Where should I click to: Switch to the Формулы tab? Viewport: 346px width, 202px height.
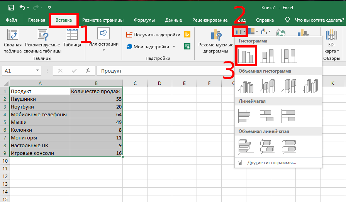click(144, 20)
